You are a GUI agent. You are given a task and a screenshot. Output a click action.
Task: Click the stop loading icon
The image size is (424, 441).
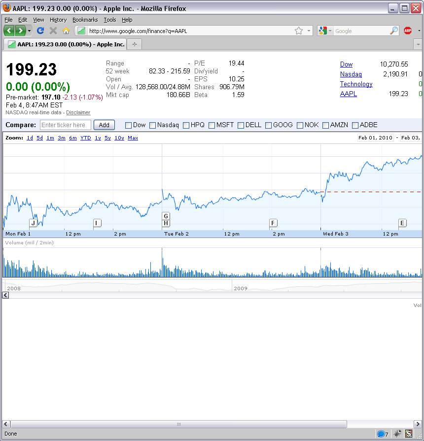pos(53,31)
